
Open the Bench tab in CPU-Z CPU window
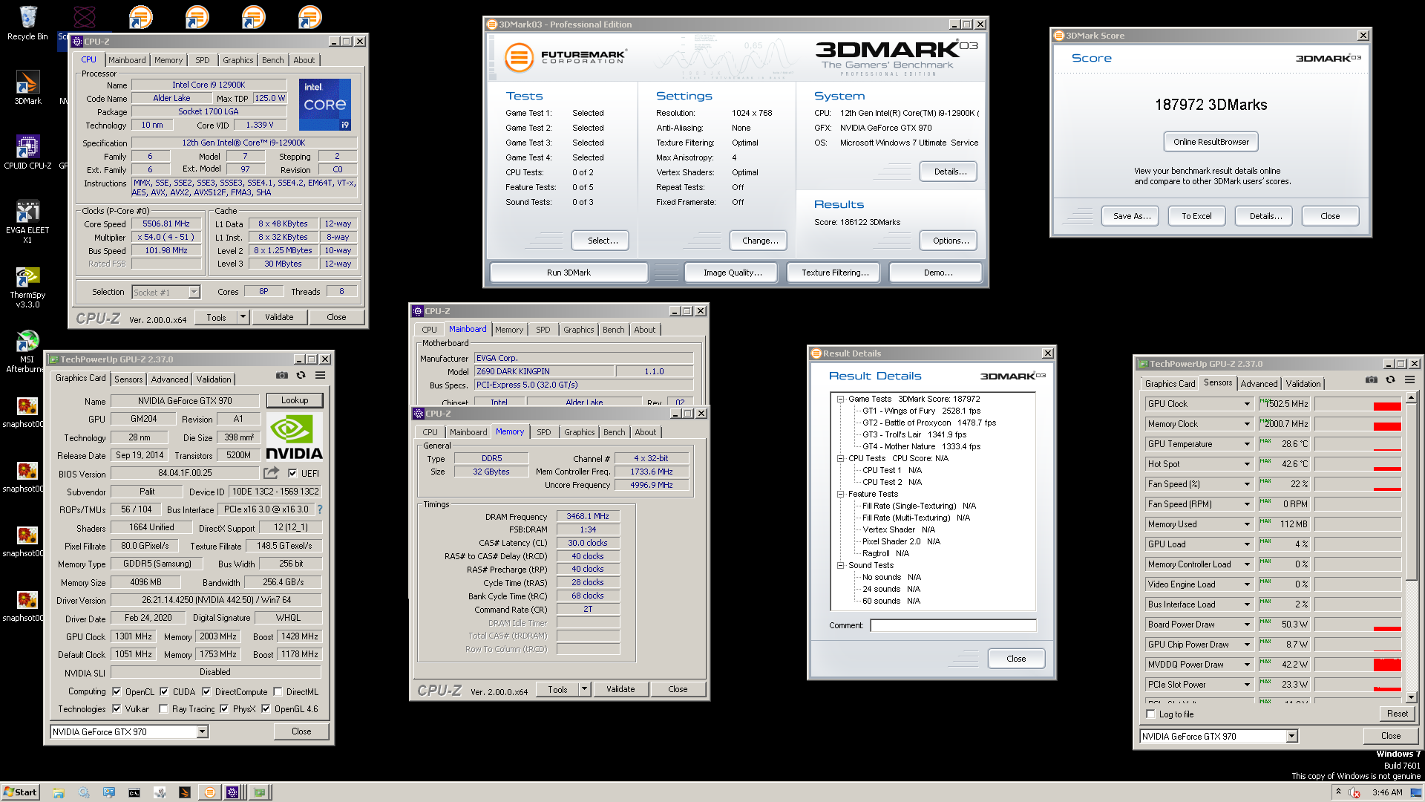[272, 60]
